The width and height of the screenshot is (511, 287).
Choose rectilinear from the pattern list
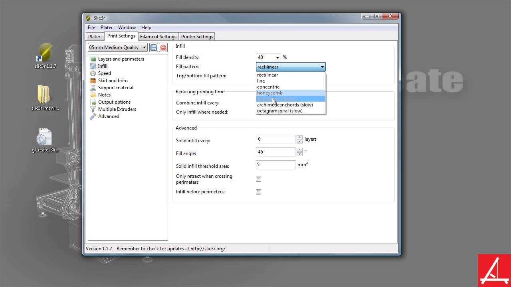[291, 75]
